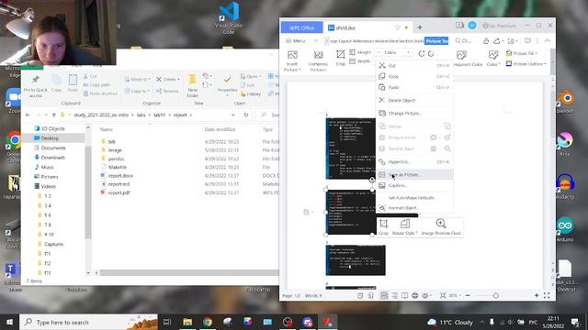
Task: Choose Cut from the context menu
Action: point(414,65)
